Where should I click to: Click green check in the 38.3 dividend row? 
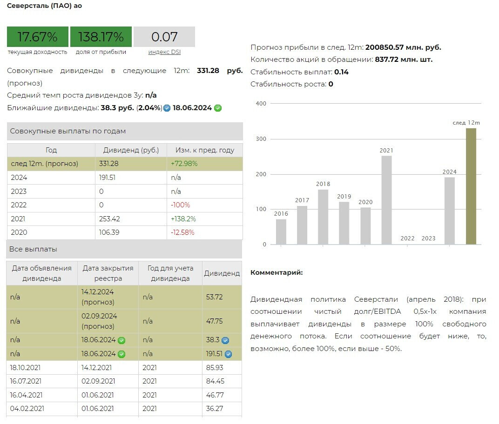(121, 340)
